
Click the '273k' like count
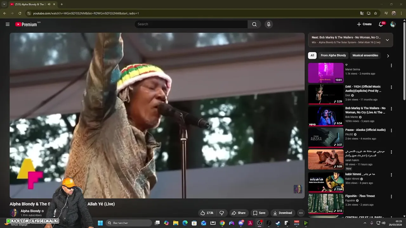pos(210,213)
